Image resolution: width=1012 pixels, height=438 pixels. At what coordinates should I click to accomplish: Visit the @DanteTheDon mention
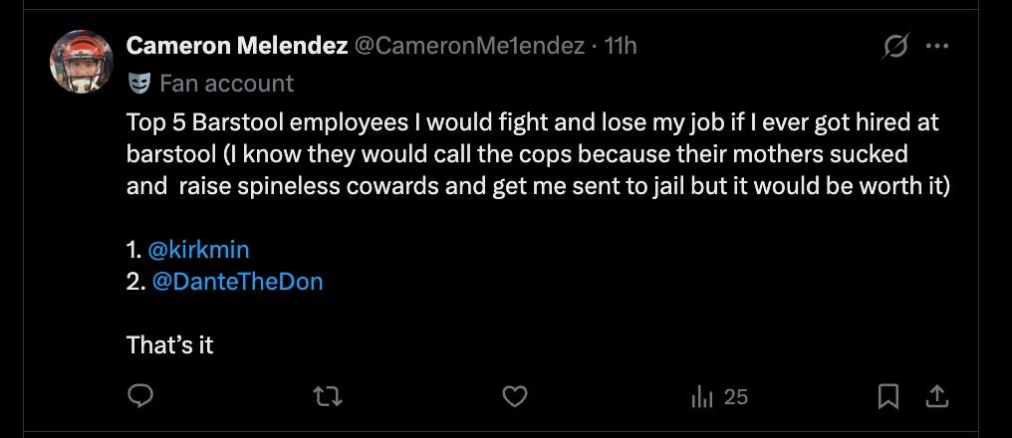coord(237,281)
